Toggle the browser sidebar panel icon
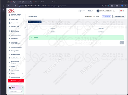The image size is (128, 95). [3, 6]
